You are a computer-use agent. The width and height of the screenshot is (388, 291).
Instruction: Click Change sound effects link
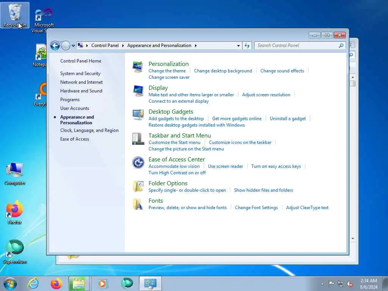[282, 71]
